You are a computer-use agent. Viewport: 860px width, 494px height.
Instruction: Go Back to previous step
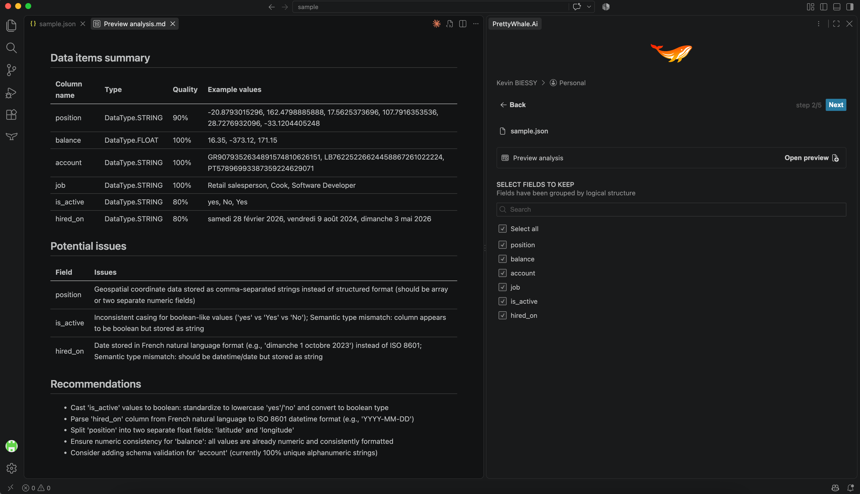click(513, 105)
